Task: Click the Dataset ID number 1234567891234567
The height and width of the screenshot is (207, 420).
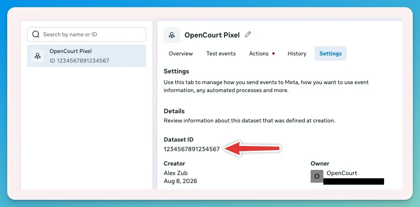Action: click(x=192, y=149)
